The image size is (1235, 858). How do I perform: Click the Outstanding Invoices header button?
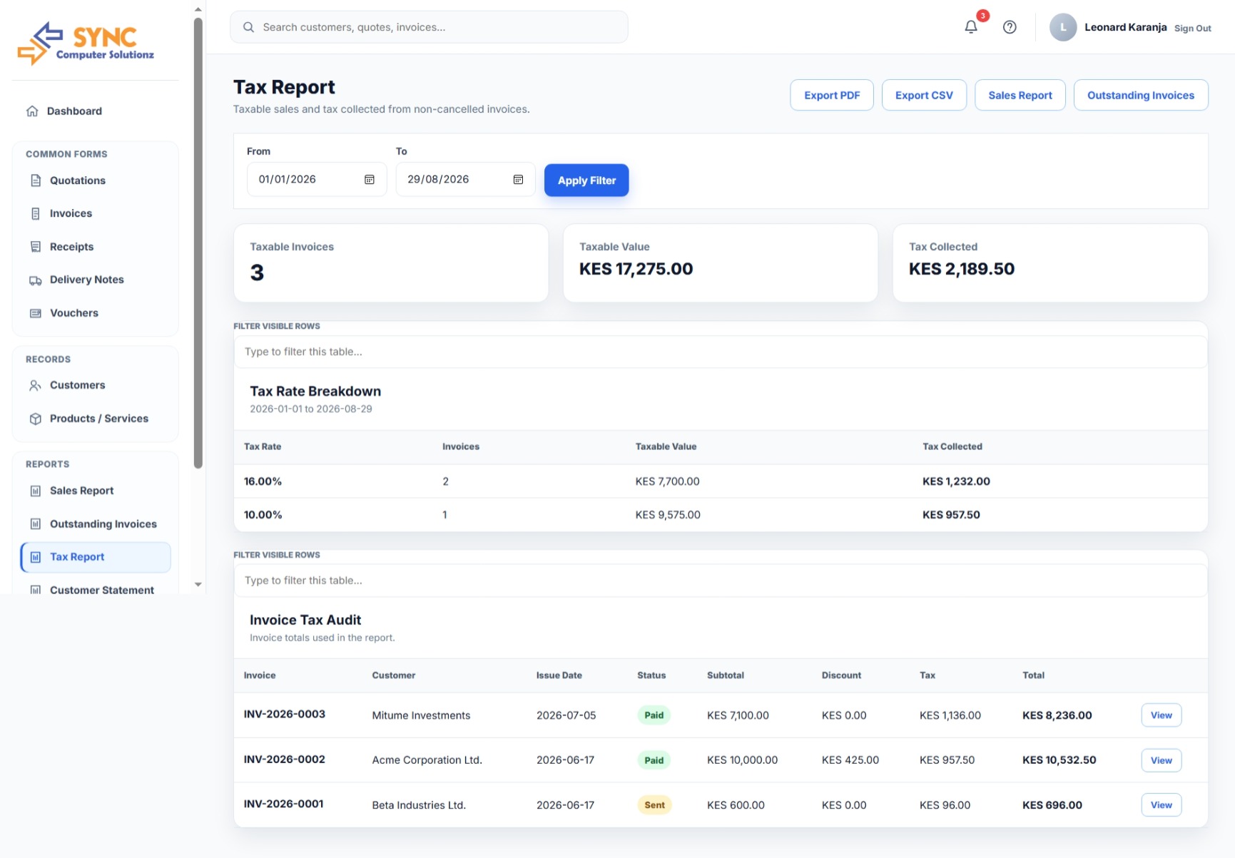[1141, 95]
